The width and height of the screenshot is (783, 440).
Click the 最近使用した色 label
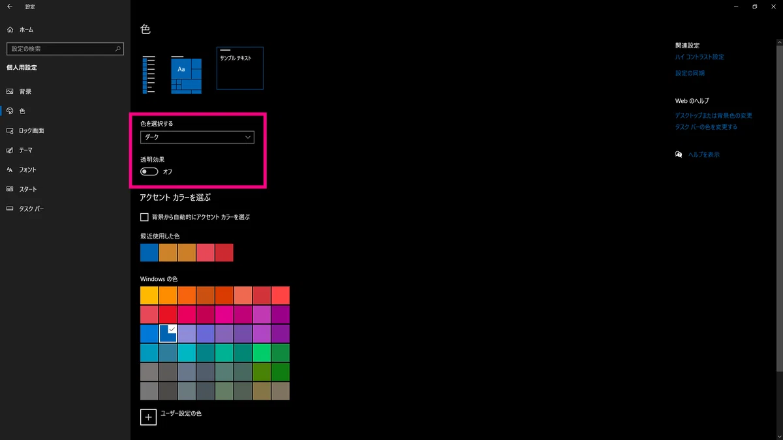pyautogui.click(x=160, y=235)
